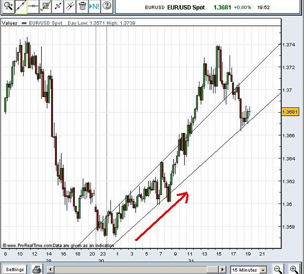Click the High: 1.3739 text

pos(121,23)
